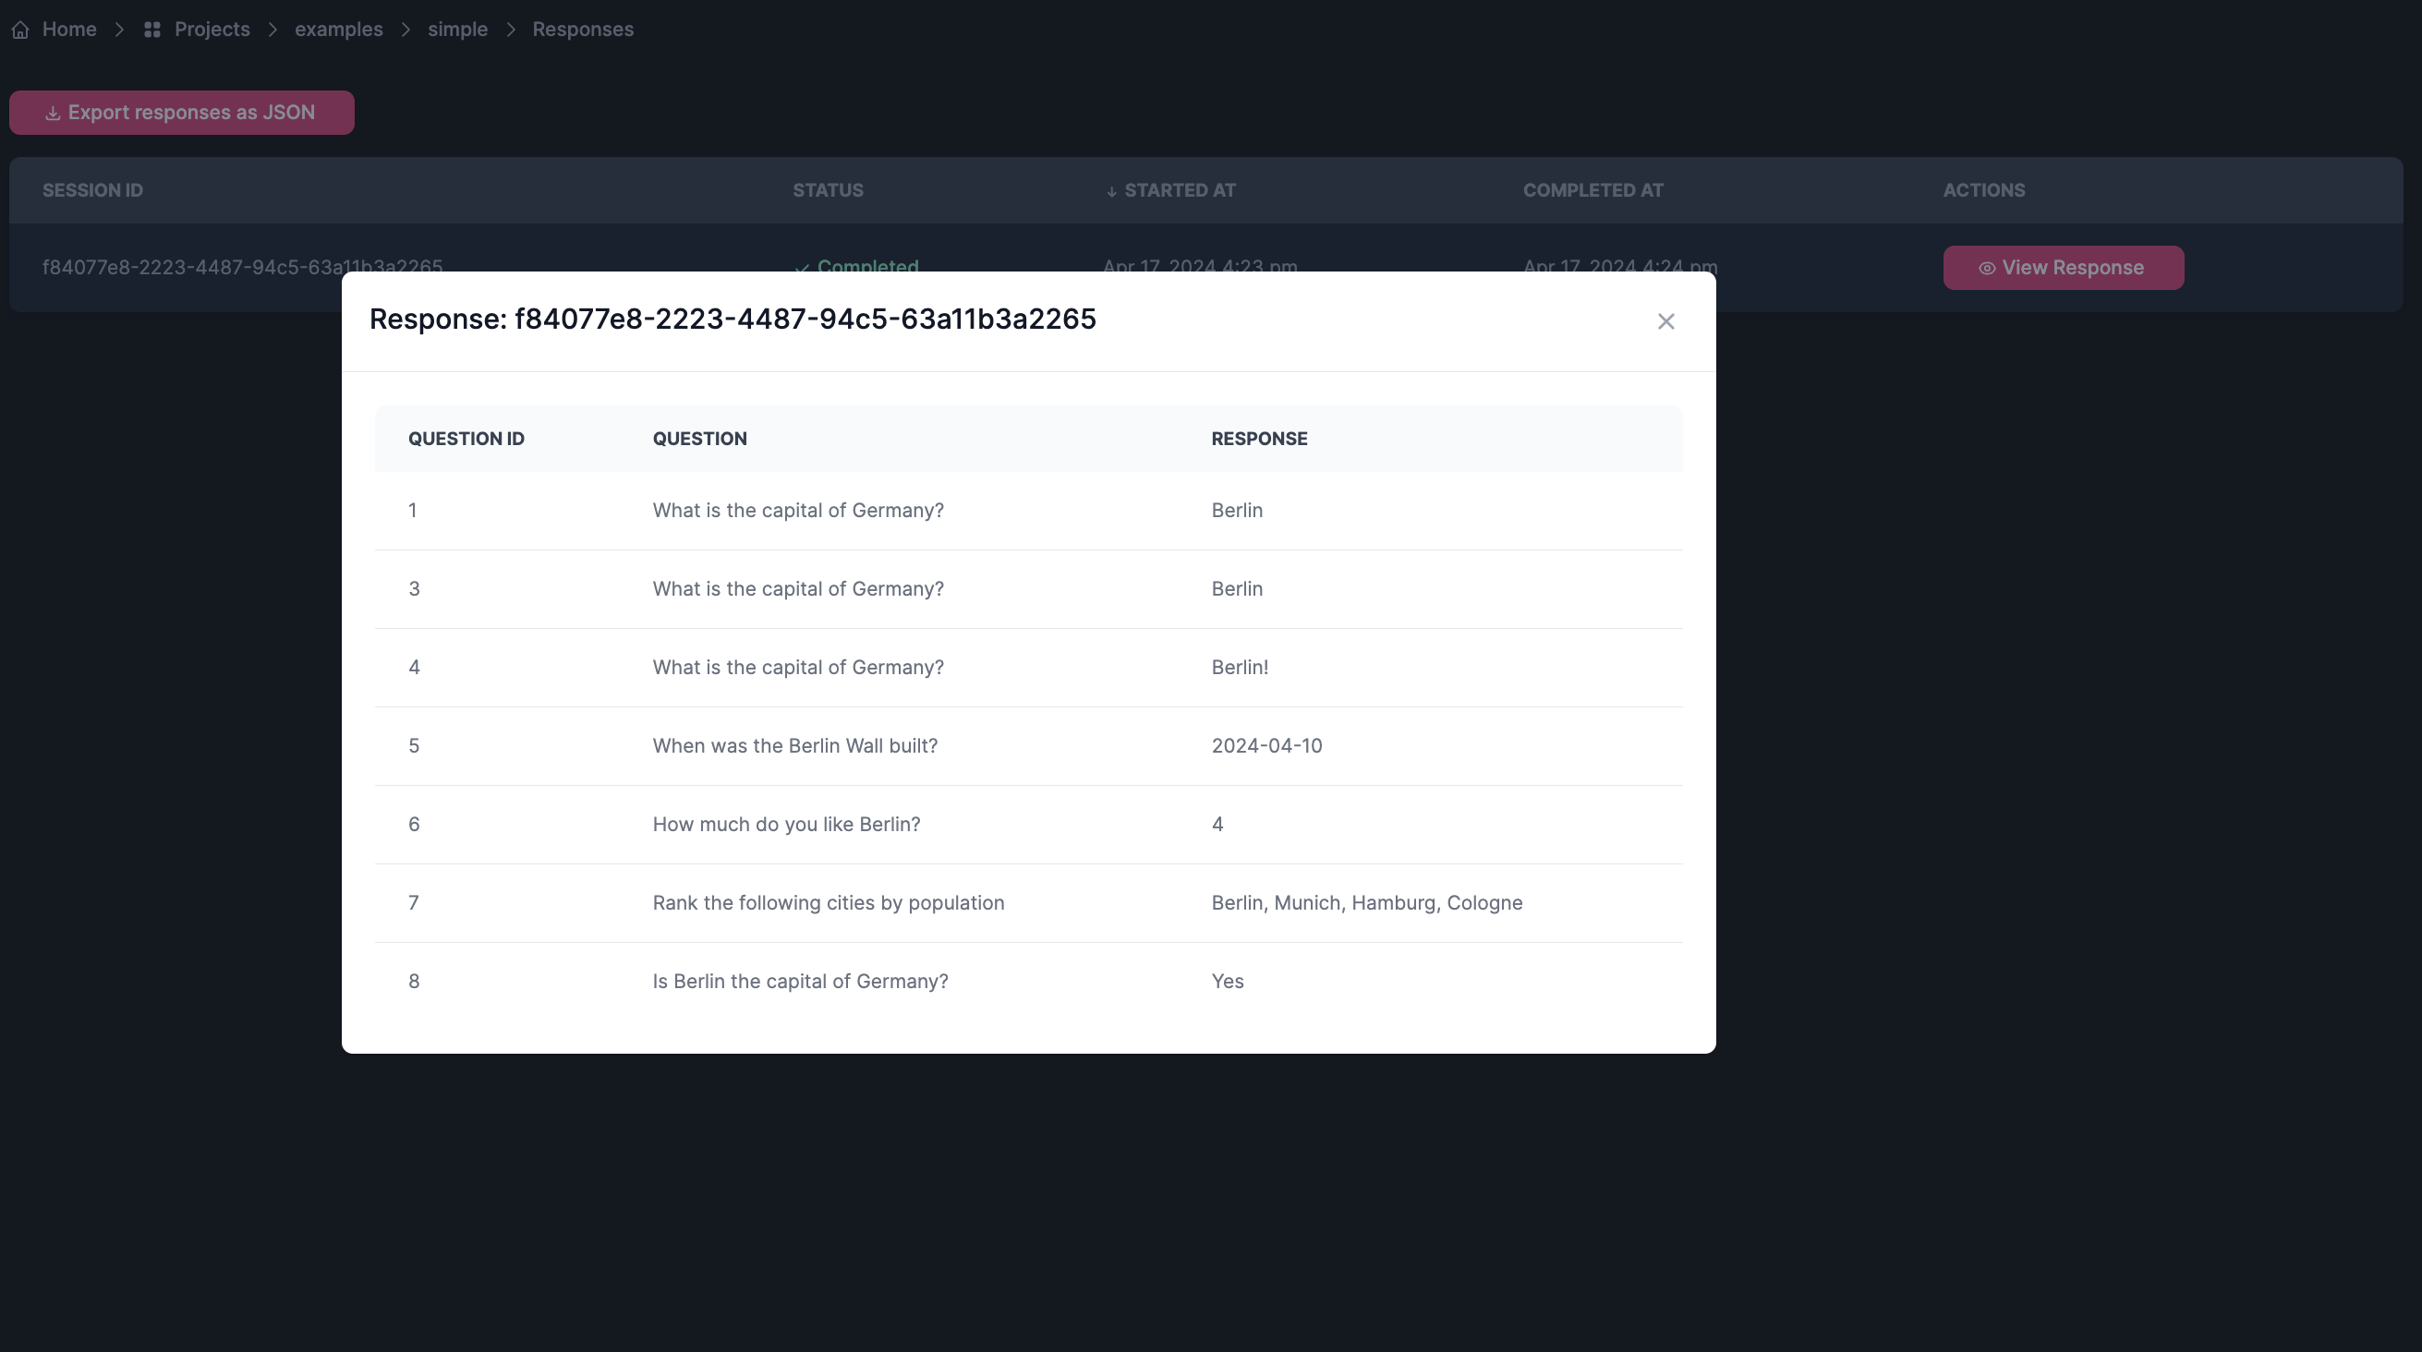Click the QUESTION ID header in modal

[466, 439]
